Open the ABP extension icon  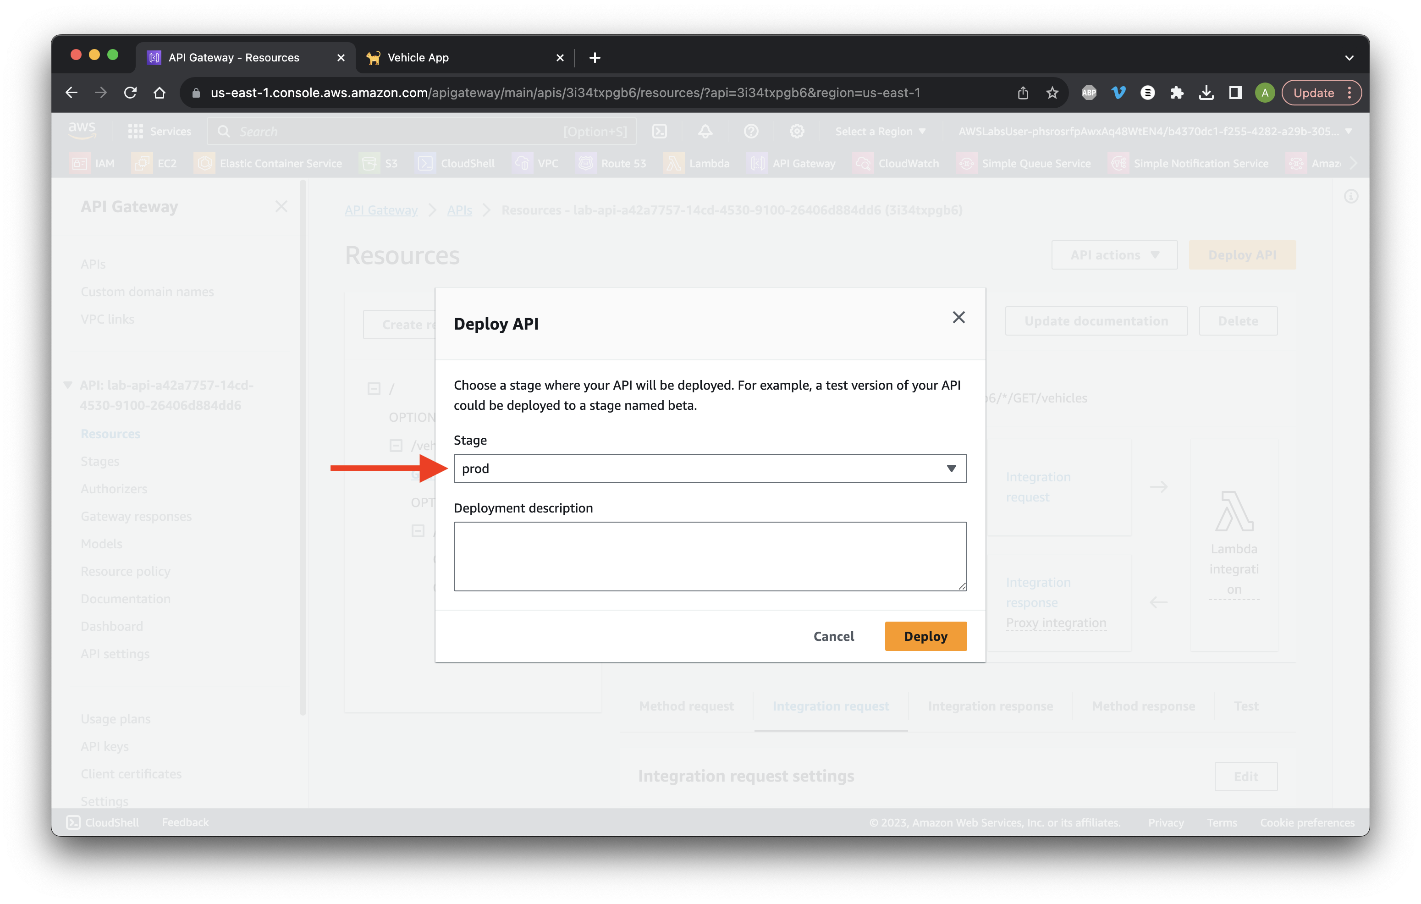(1089, 93)
